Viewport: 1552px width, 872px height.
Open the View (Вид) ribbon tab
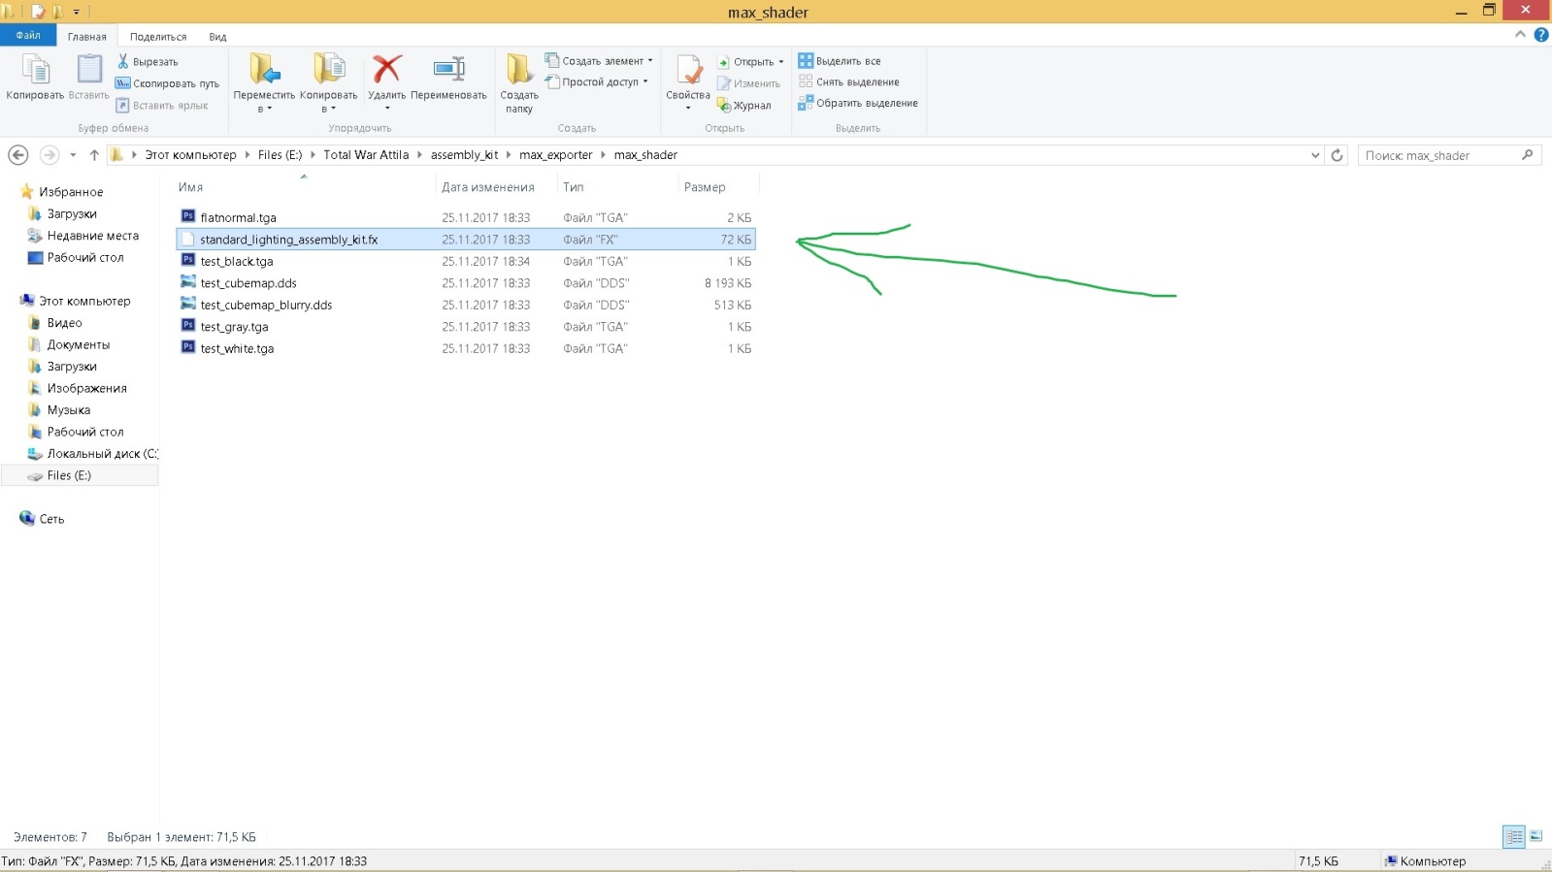click(217, 37)
